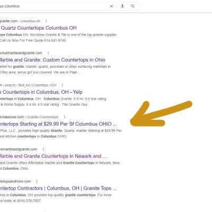Click snippet '& Home Supply. 6.4 mi. 4.0 star rating'

[44, 104]
